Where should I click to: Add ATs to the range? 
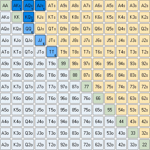52,5
